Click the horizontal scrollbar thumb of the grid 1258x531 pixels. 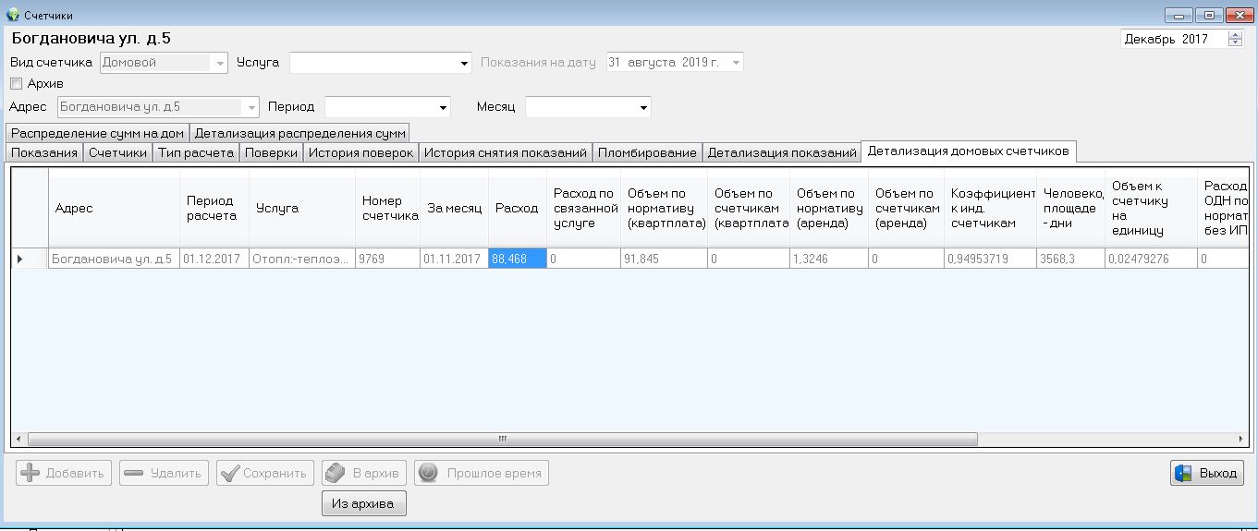click(x=502, y=439)
